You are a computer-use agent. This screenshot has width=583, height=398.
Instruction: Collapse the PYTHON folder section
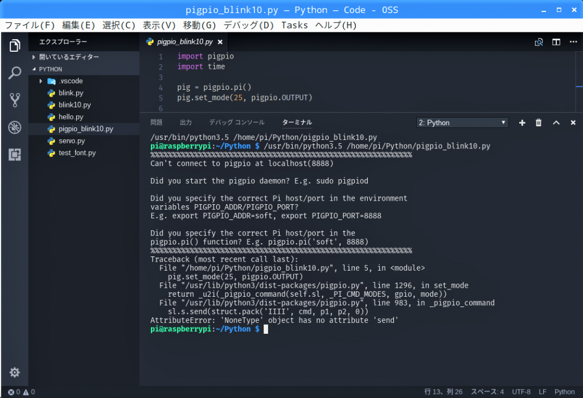pos(84,69)
